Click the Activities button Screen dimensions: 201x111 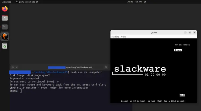click(x=6, y=2)
